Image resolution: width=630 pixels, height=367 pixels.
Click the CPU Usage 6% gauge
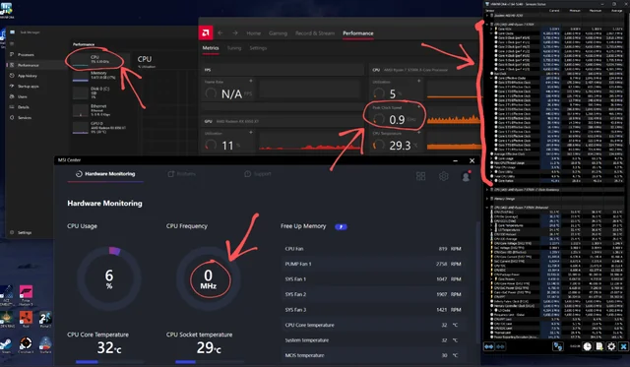[x=109, y=278]
